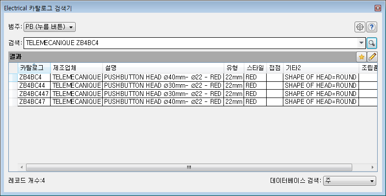Edit catalog entry with pencil icon
Image resolution: width=386 pixels, height=196 pixels.
pos(372,57)
